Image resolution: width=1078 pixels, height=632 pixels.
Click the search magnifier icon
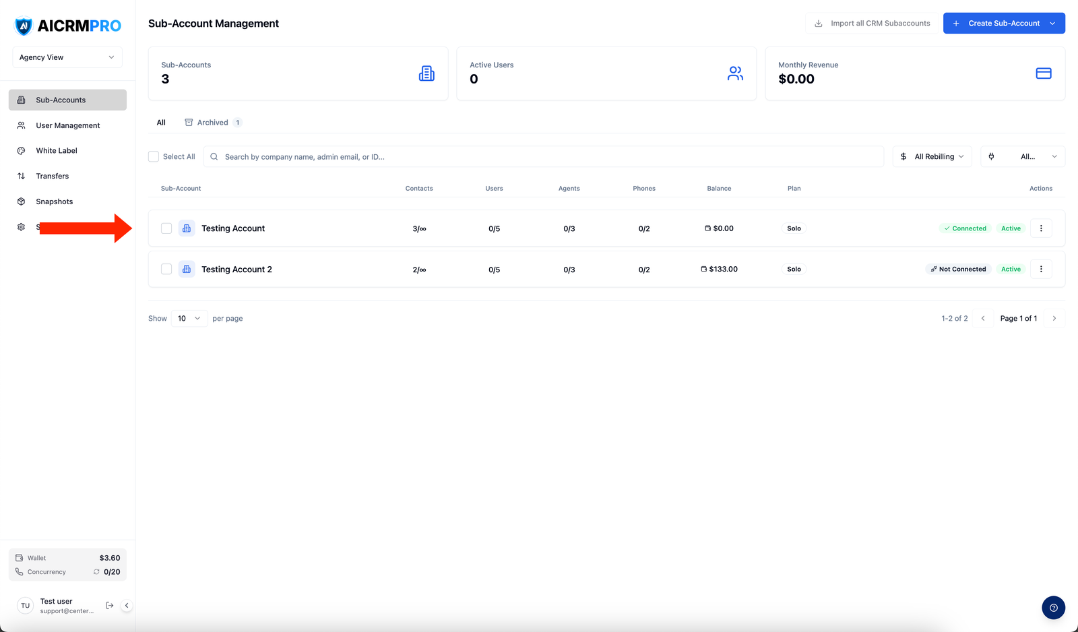pos(214,156)
